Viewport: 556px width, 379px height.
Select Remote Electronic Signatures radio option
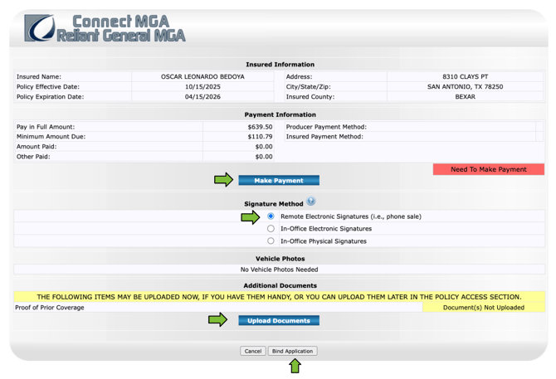click(271, 216)
